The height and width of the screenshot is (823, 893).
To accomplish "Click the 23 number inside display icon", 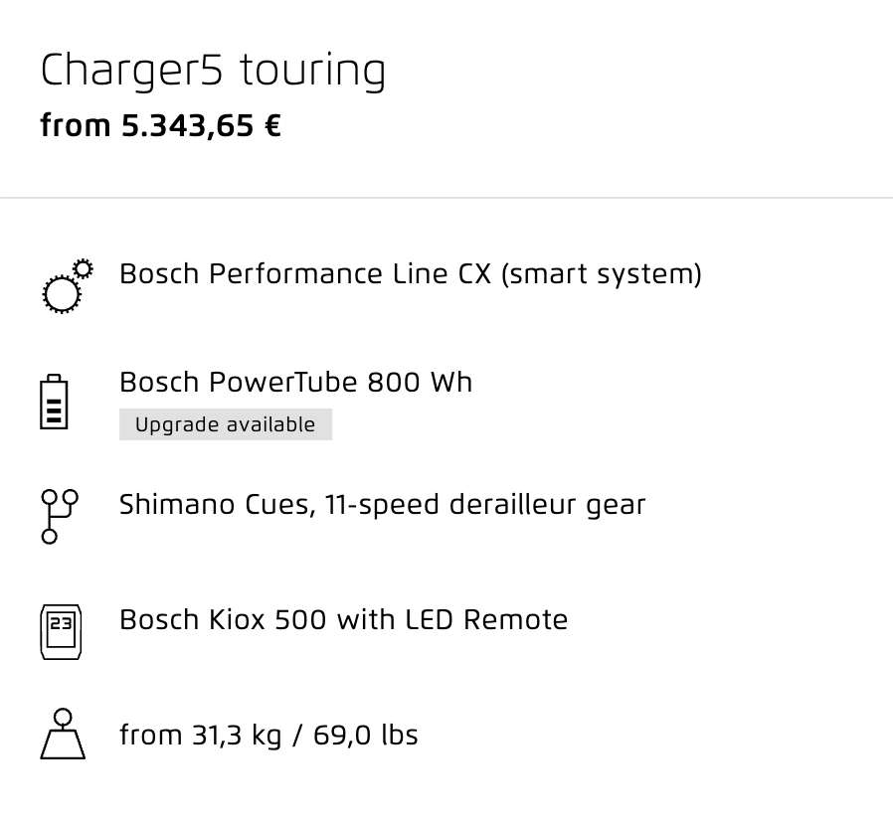I will [61, 624].
